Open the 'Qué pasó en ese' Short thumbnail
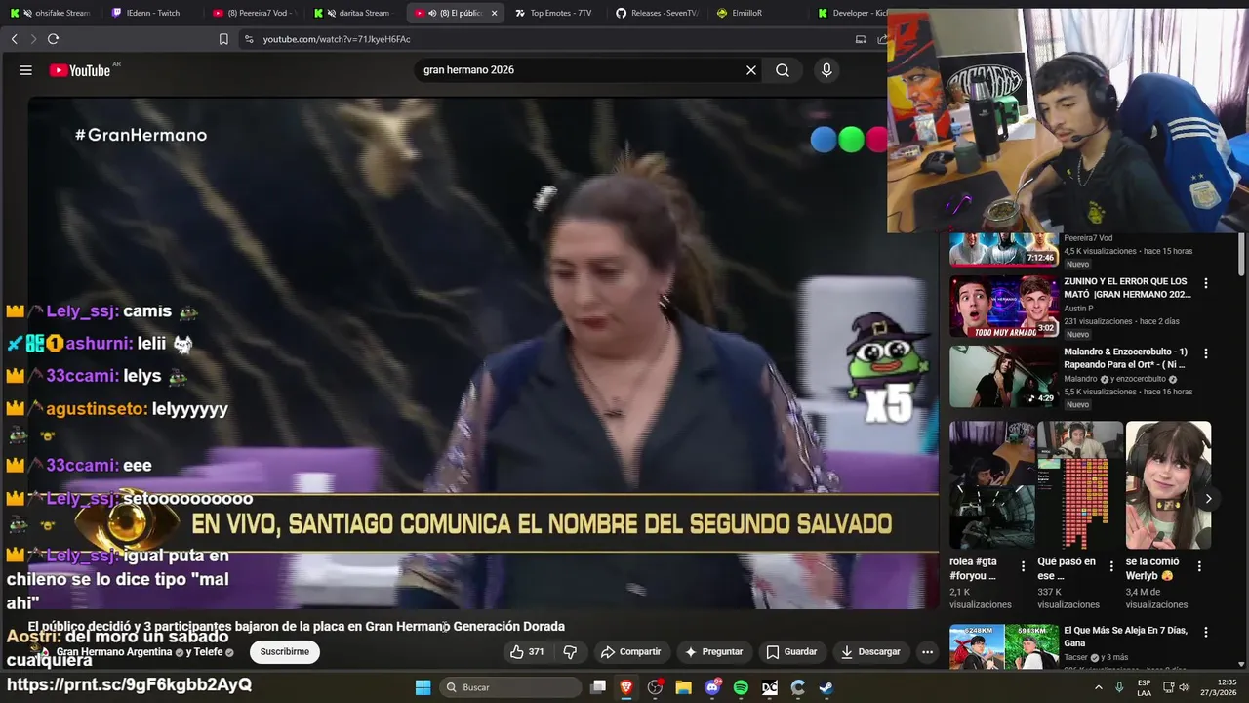This screenshot has height=703, width=1249. click(x=1080, y=485)
